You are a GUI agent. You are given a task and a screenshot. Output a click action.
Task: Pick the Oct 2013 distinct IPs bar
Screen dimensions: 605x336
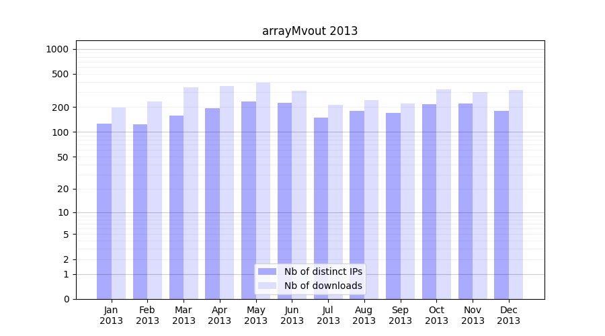[x=430, y=202]
